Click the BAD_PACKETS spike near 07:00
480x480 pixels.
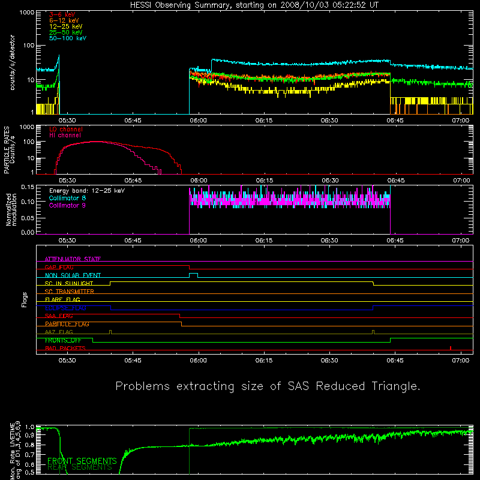(x=451, y=348)
